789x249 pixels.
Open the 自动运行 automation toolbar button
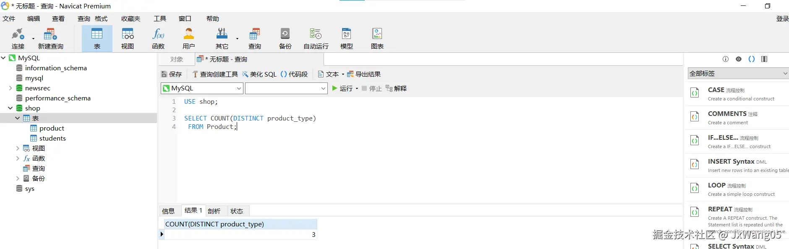[x=316, y=38]
